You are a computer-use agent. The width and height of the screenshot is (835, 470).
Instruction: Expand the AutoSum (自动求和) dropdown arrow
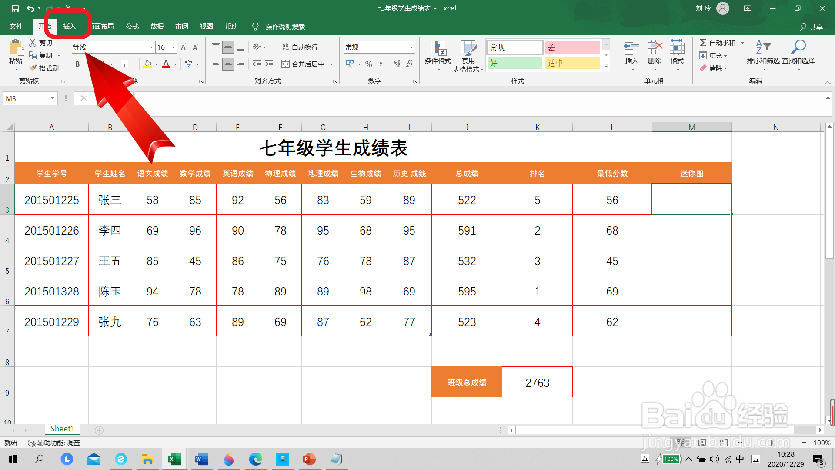[742, 43]
